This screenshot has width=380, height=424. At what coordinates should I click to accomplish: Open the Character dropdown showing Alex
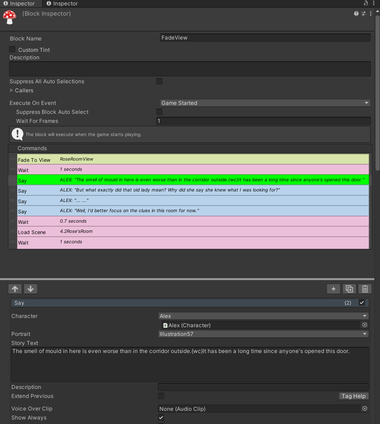pos(263,316)
